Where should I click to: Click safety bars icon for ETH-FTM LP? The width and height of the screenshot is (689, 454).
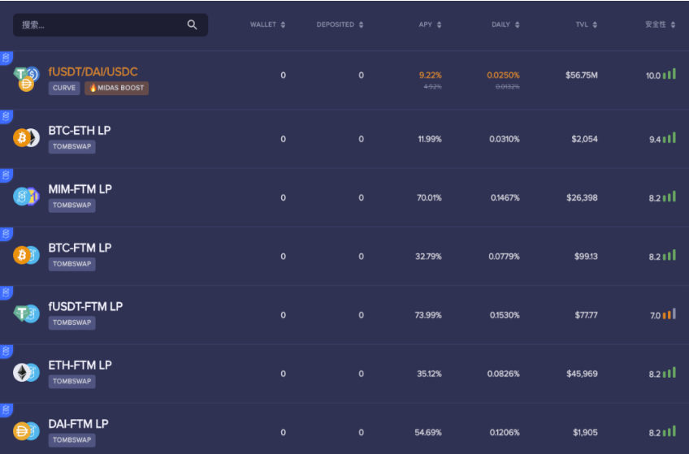[x=669, y=372]
